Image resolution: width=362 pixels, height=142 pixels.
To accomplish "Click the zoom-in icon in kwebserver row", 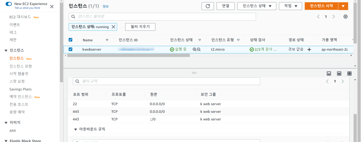I will (195, 49).
